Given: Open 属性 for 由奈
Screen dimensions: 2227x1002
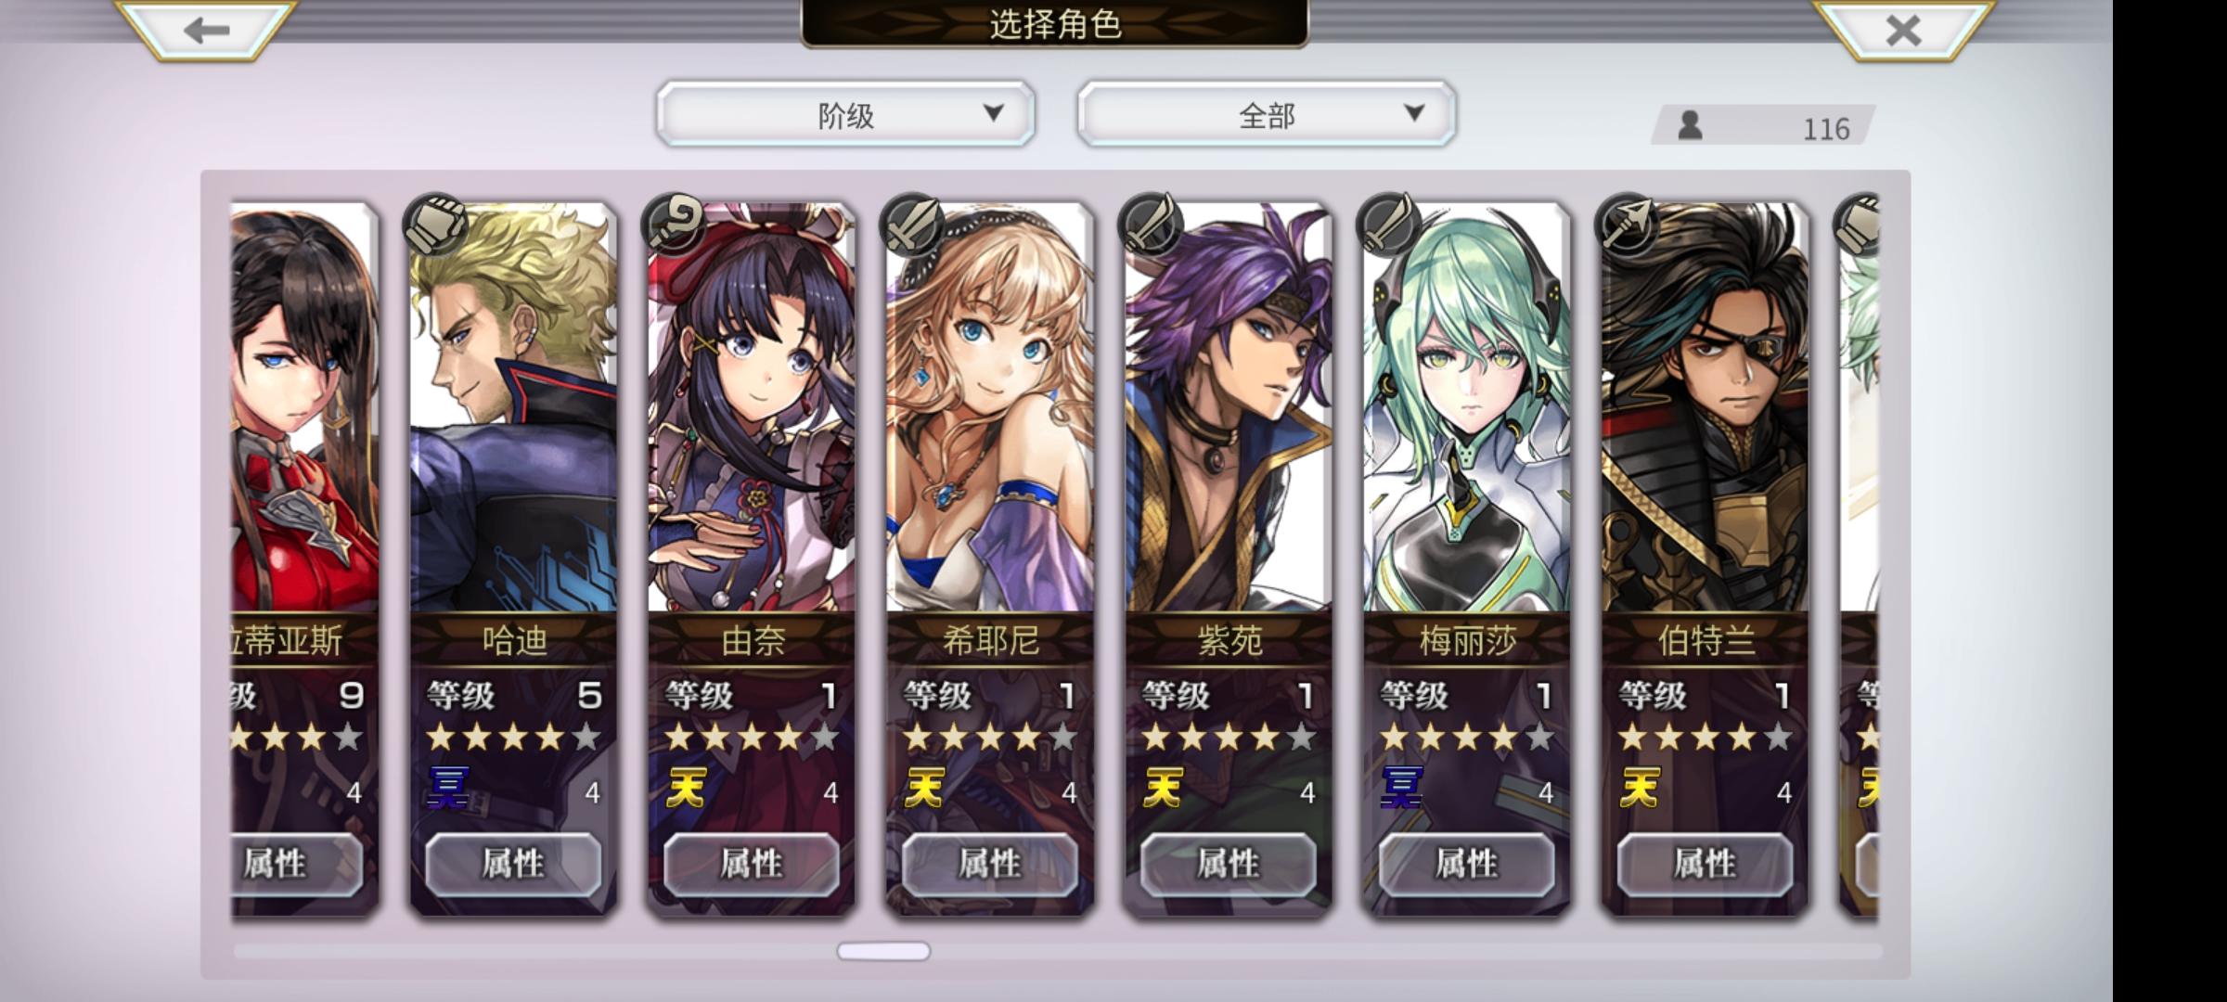Looking at the screenshot, I should 752,865.
